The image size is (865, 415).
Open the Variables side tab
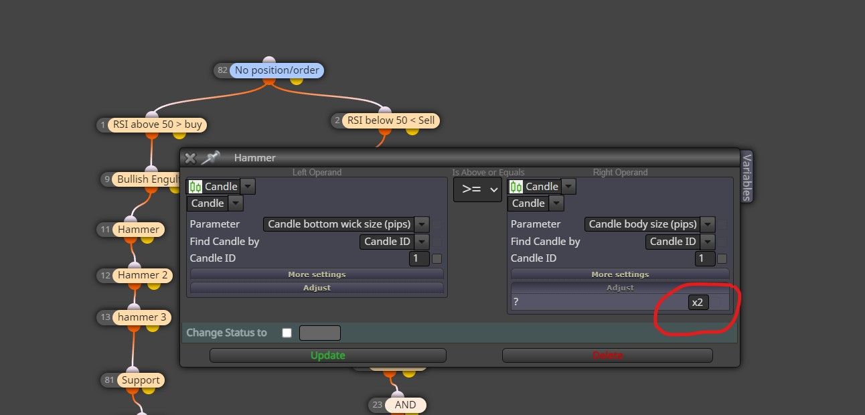pyautogui.click(x=746, y=176)
